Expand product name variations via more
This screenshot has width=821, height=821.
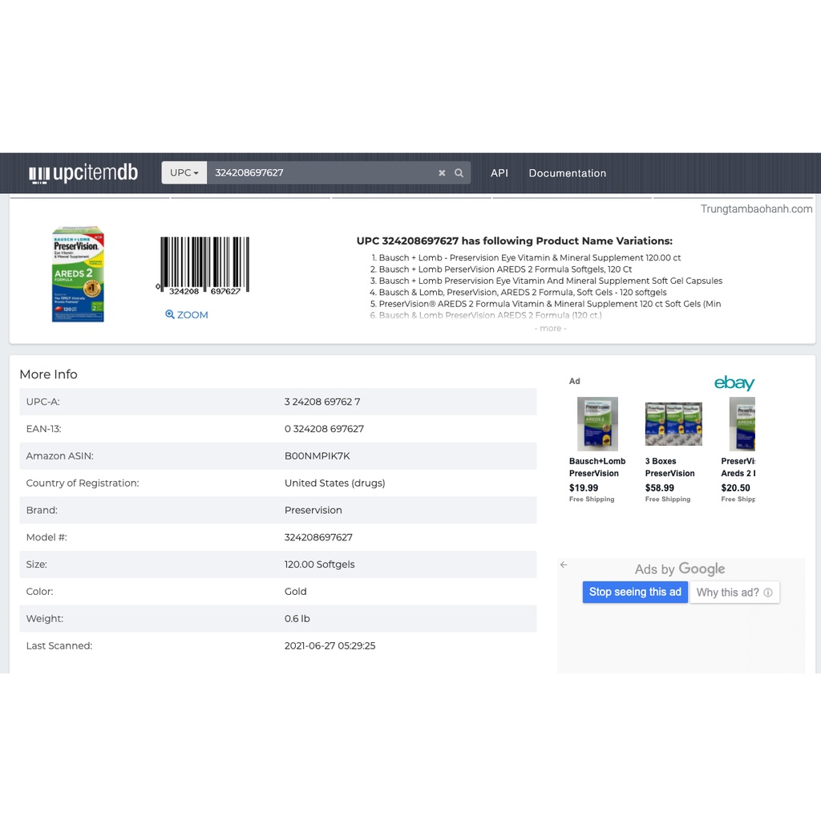click(x=550, y=329)
